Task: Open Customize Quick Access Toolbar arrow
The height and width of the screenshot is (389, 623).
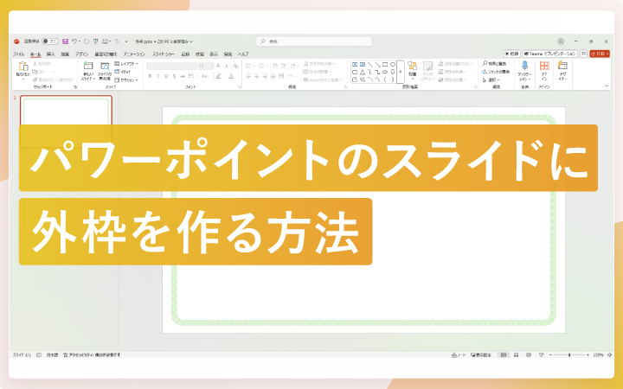Action: coord(126,41)
